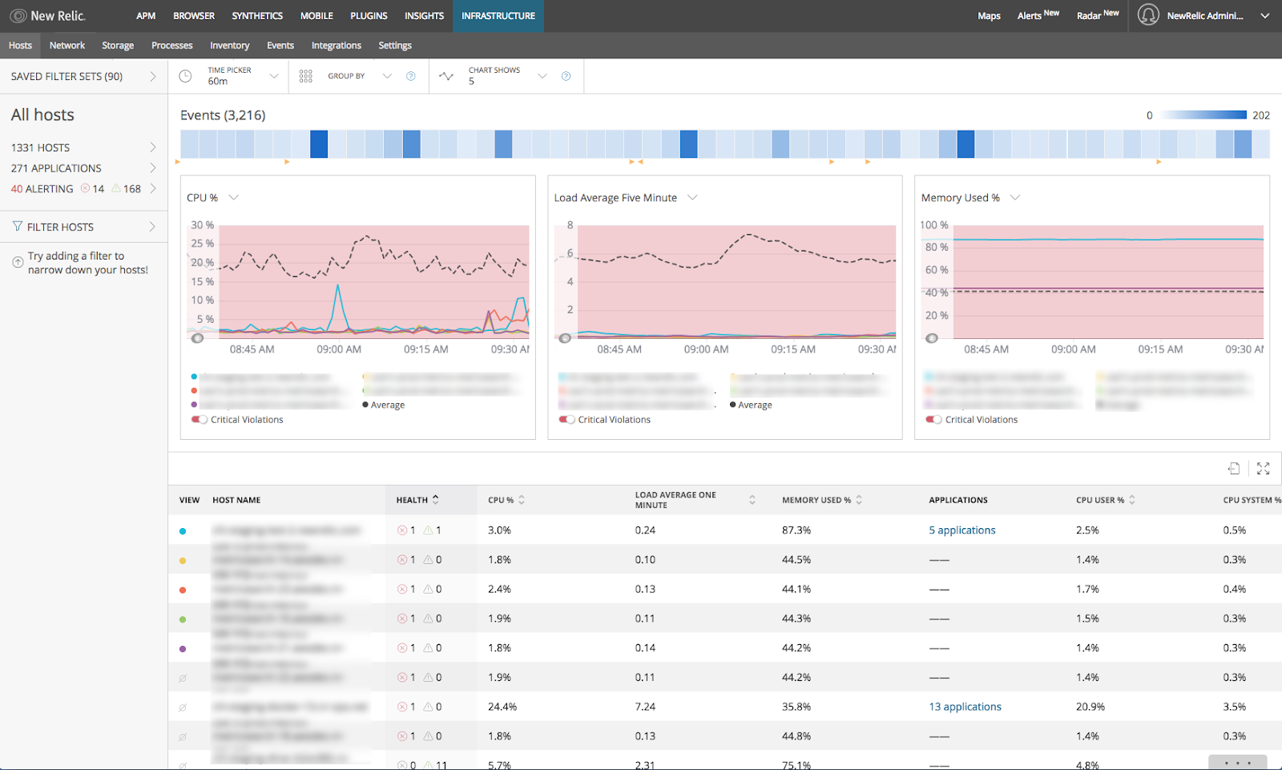Open the 5 applications link
The height and width of the screenshot is (770, 1282).
(x=962, y=530)
